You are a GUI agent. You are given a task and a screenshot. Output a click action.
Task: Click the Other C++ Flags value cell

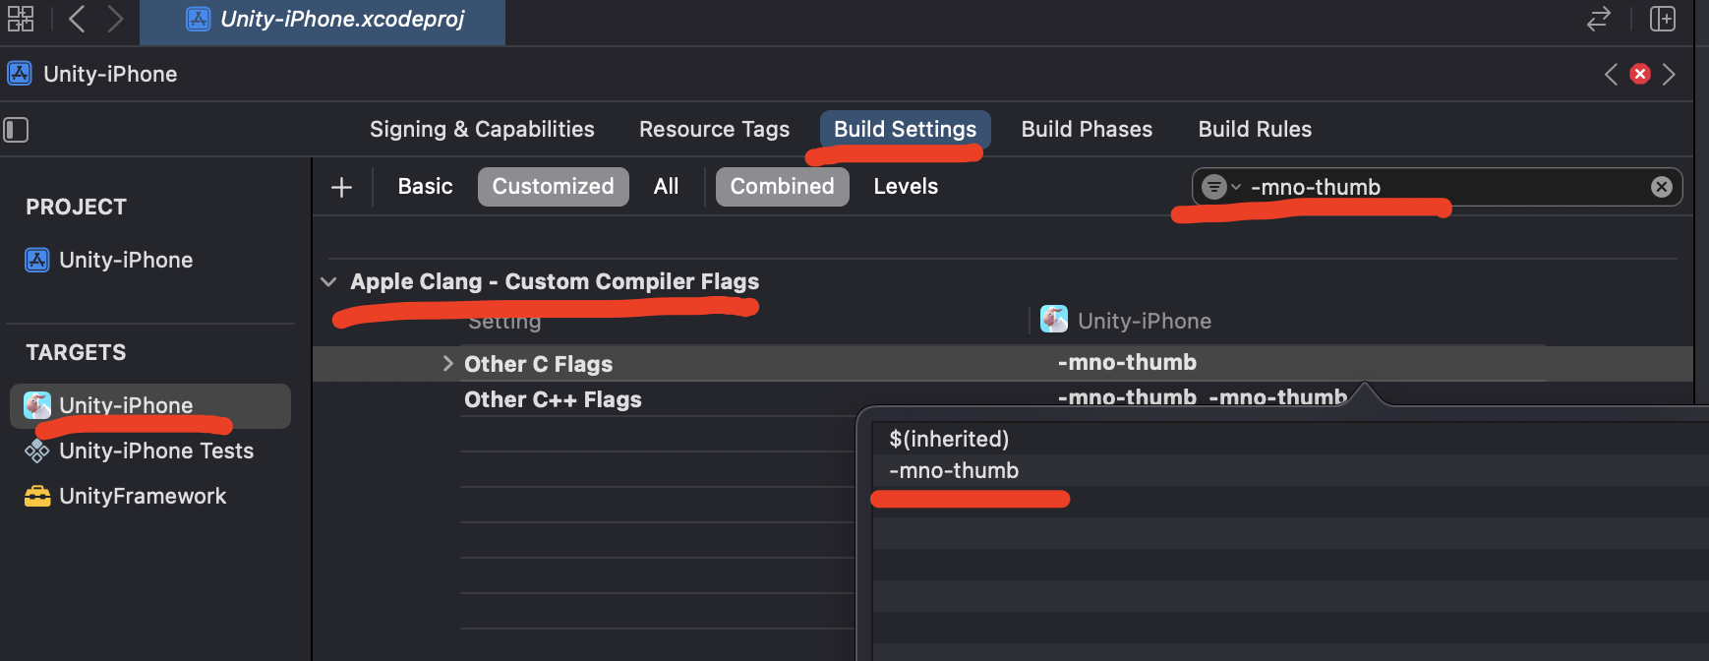[x=1202, y=397]
